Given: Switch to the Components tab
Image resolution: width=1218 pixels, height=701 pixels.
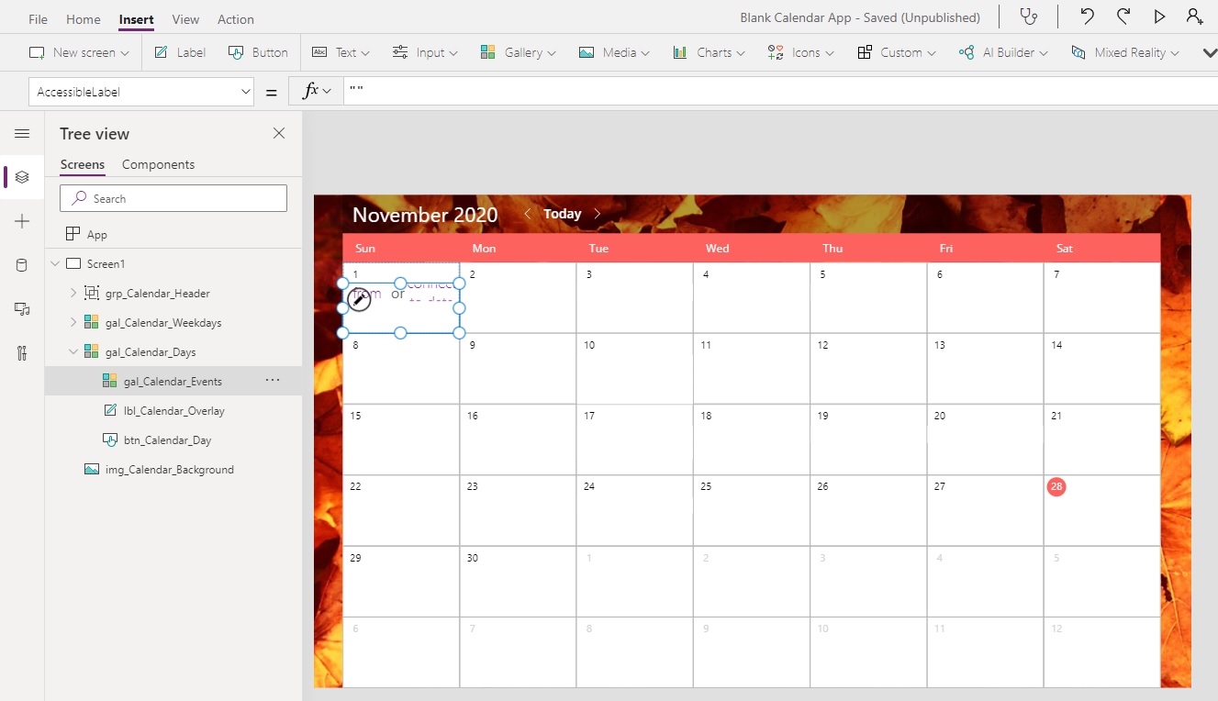Looking at the screenshot, I should pyautogui.click(x=158, y=164).
